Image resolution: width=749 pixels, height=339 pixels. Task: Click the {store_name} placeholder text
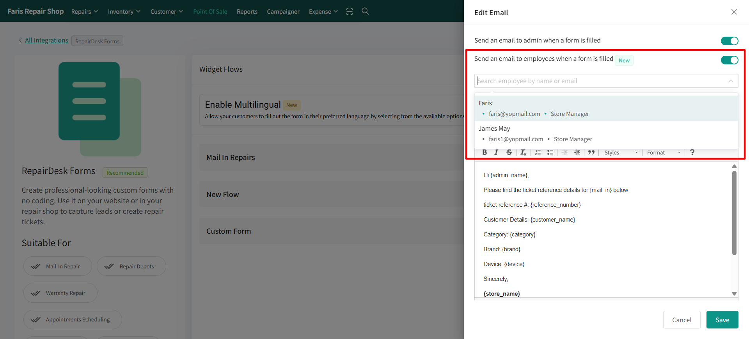502,294
